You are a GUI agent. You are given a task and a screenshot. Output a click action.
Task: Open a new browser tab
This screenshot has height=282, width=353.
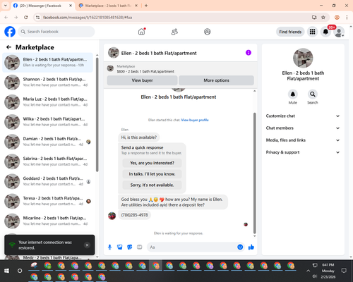pos(146,6)
